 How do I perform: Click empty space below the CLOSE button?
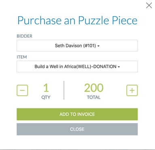[x=77, y=142]
